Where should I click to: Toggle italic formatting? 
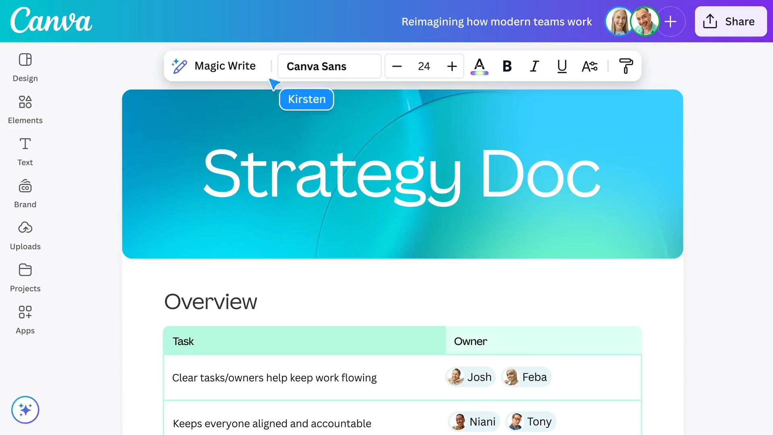click(534, 66)
